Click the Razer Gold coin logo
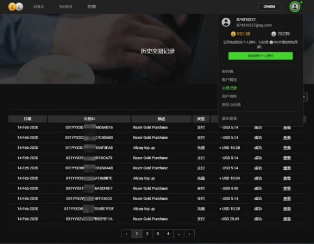Screen dimensions: 314x244 coord(16,7)
